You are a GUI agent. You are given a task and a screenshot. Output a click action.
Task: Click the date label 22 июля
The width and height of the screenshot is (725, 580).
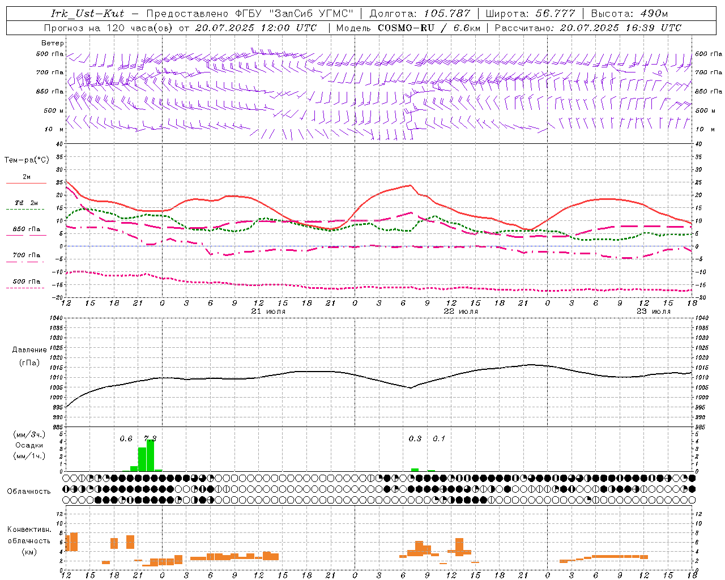coord(460,312)
